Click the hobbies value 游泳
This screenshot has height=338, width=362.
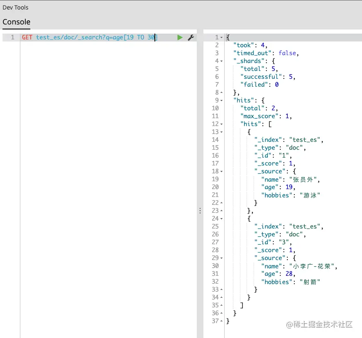pyautogui.click(x=310, y=195)
